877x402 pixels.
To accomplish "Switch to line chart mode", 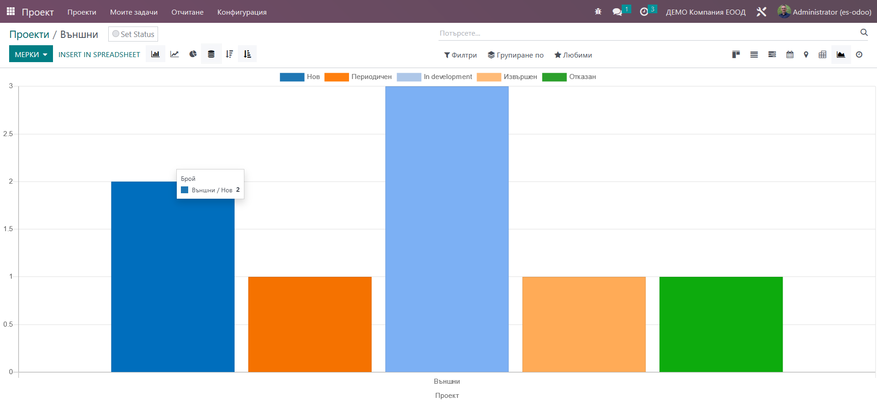I will point(174,54).
